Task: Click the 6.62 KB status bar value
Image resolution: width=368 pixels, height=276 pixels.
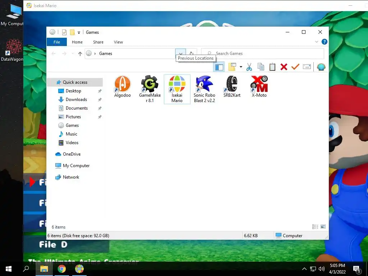Action: tap(250, 236)
